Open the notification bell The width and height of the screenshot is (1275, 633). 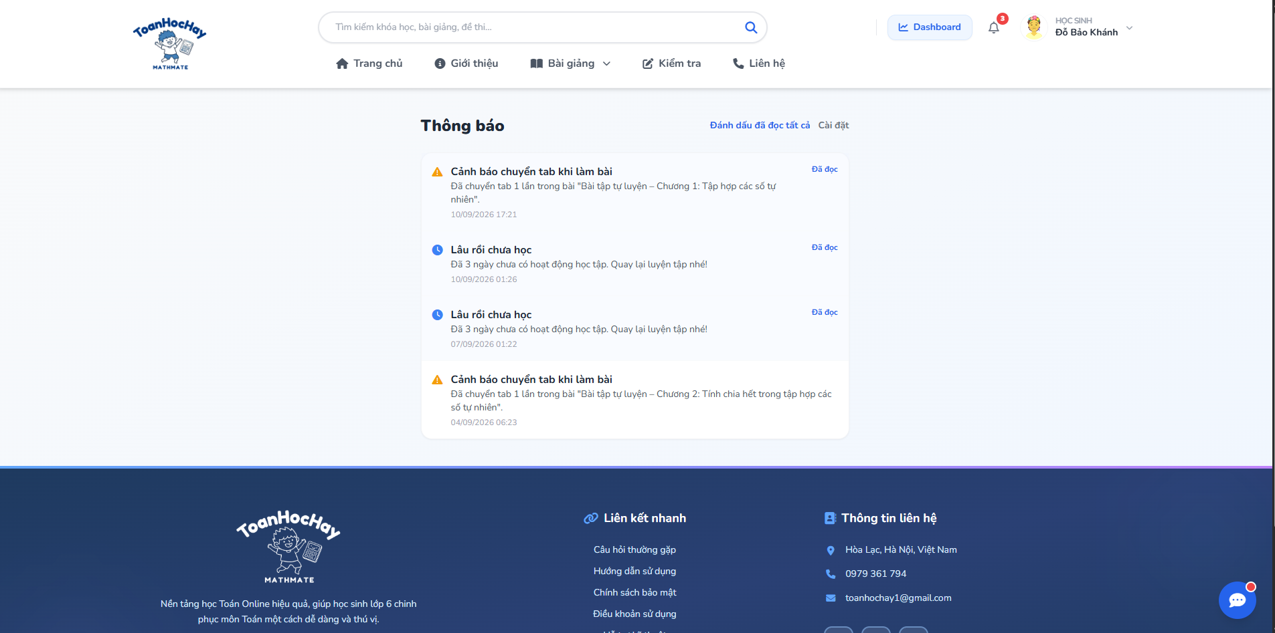(994, 27)
